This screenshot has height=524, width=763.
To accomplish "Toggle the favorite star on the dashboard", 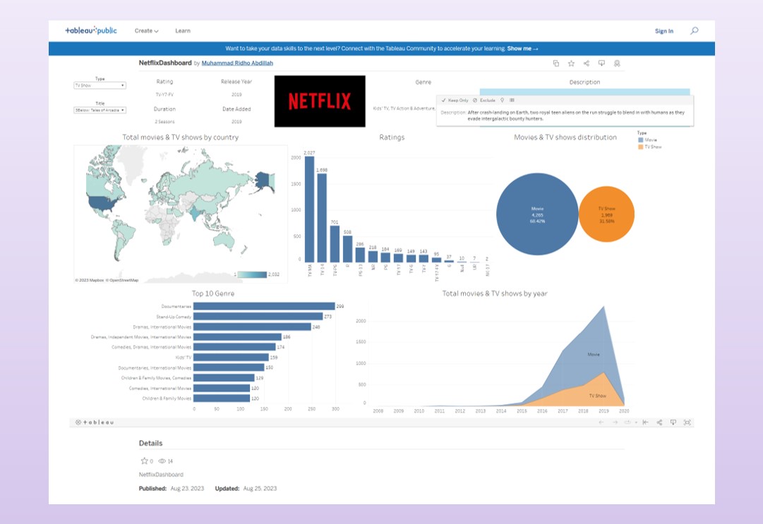I will (571, 63).
